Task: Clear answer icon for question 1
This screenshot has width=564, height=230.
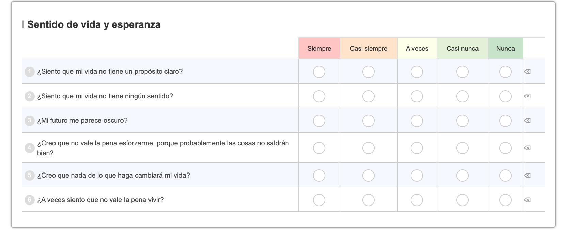Action: pos(527,72)
